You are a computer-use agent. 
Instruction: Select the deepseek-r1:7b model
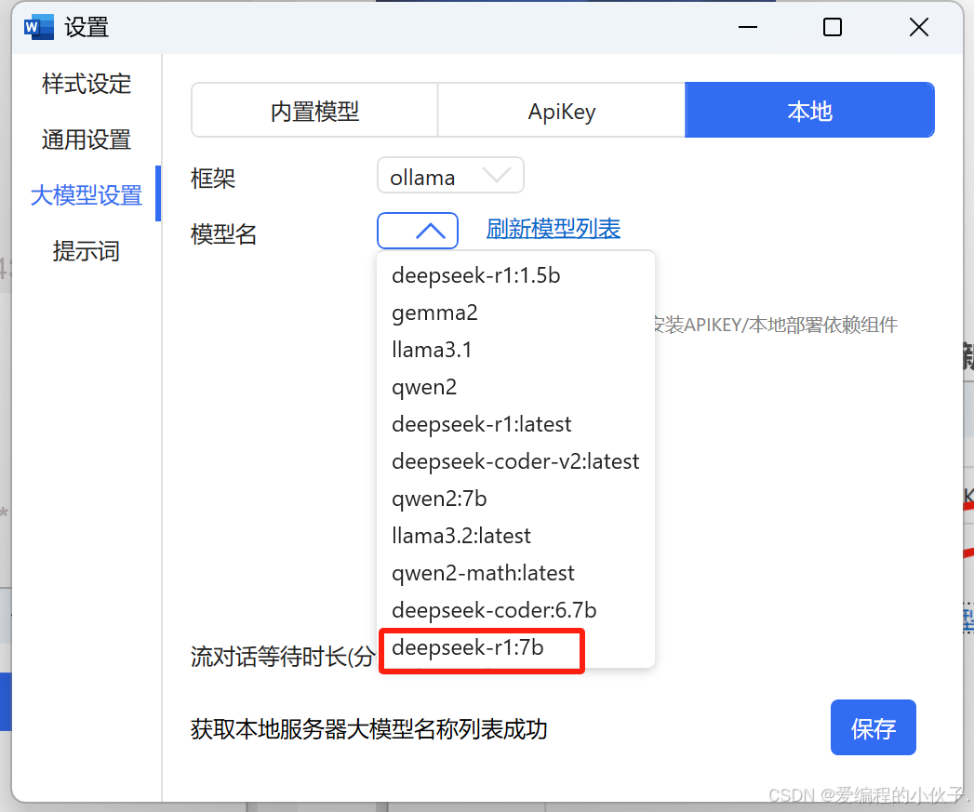479,647
